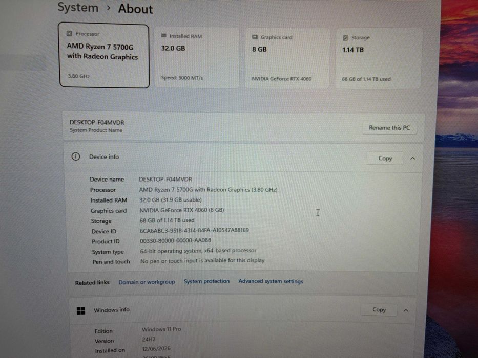Screen dimensions: 478x358
Task: Collapse the Windows info section
Action: point(406,310)
